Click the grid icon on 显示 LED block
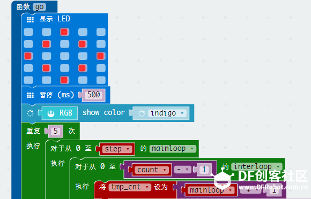Screen dimensions: 311x199 tap(30, 20)
